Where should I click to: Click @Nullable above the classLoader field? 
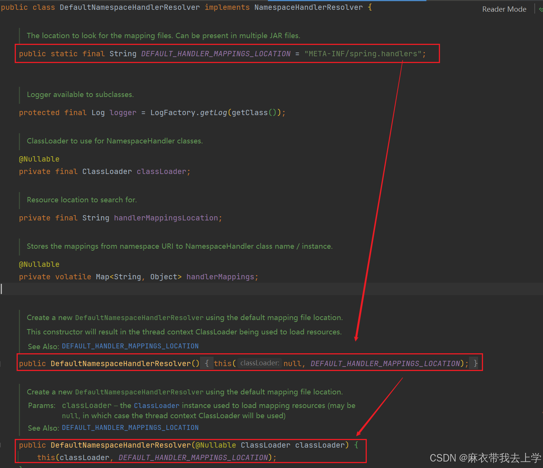click(x=39, y=159)
